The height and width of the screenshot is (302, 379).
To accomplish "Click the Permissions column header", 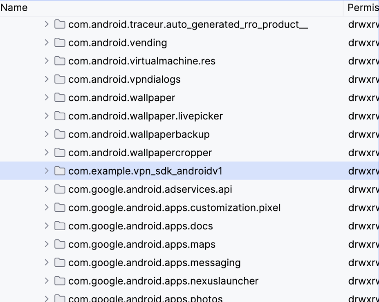I will (362, 8).
